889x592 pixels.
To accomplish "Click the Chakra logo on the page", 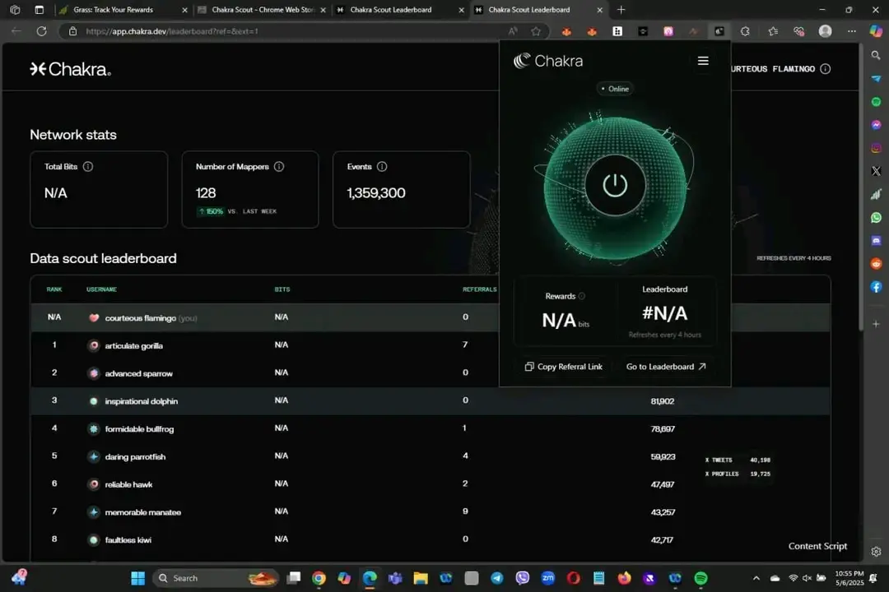I will click(x=70, y=69).
